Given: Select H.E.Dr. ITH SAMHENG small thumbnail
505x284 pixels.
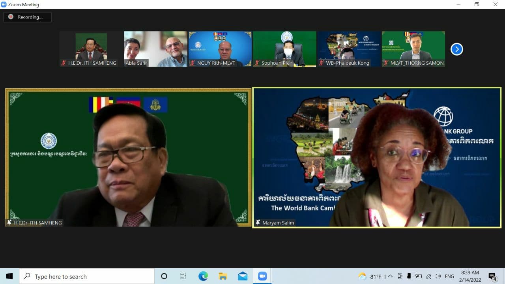Looking at the screenshot, I should (x=91, y=49).
